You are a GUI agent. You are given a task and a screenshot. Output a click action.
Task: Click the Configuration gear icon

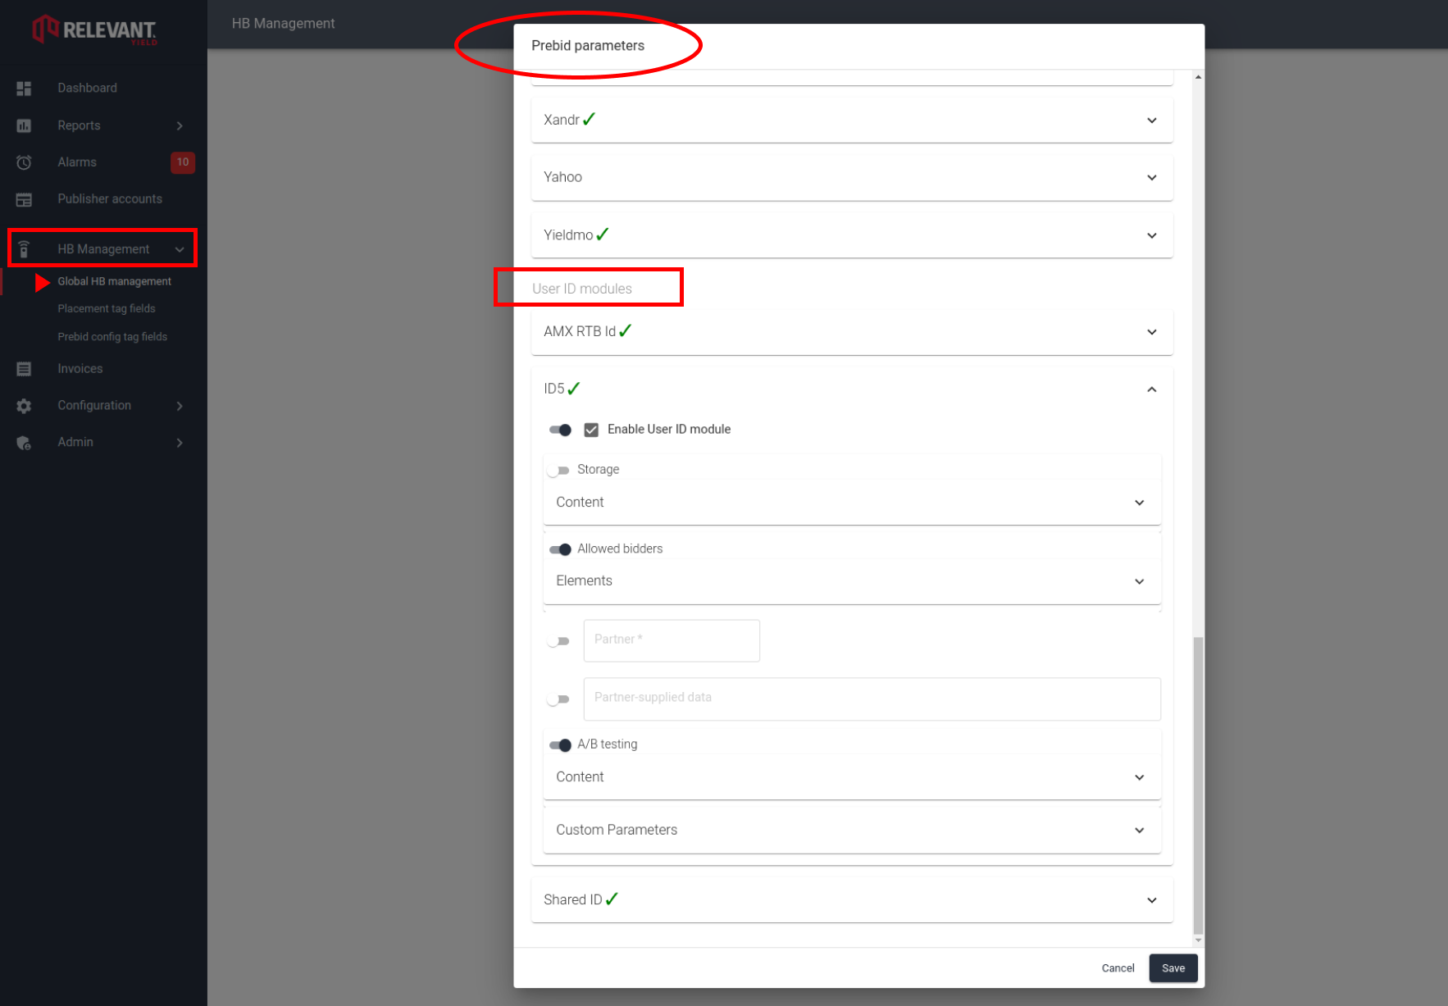(24, 406)
